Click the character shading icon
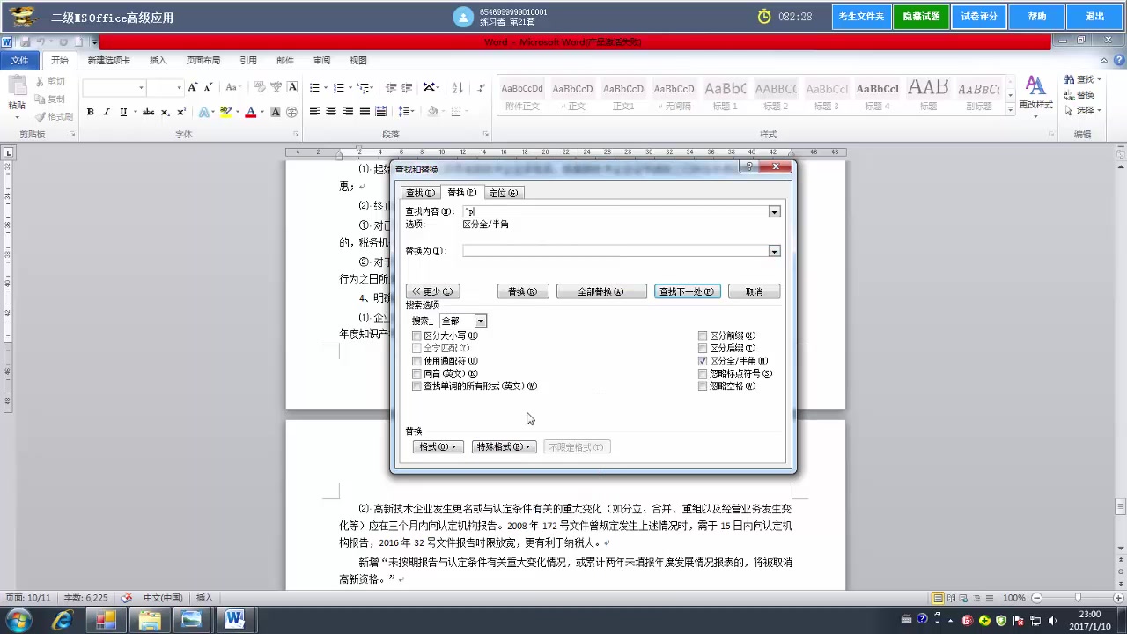Viewport: 1127px width, 634px height. pyautogui.click(x=276, y=112)
